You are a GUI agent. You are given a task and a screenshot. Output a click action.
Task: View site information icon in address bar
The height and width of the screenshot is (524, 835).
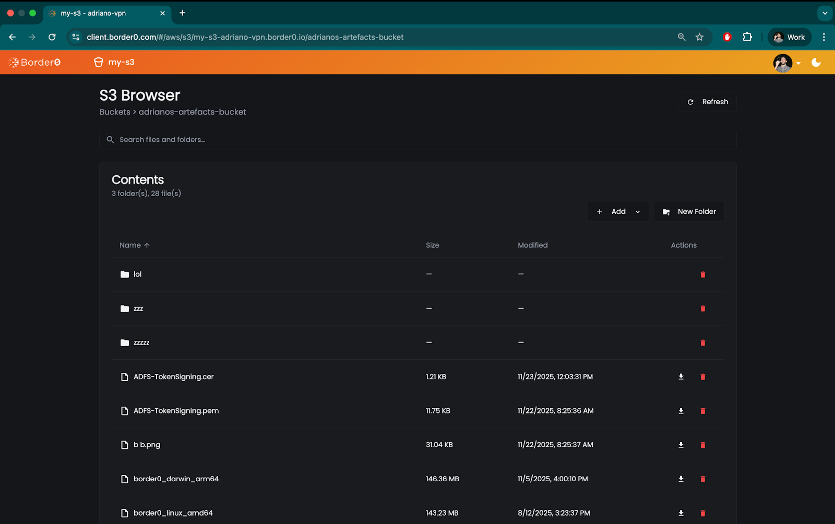click(x=76, y=37)
